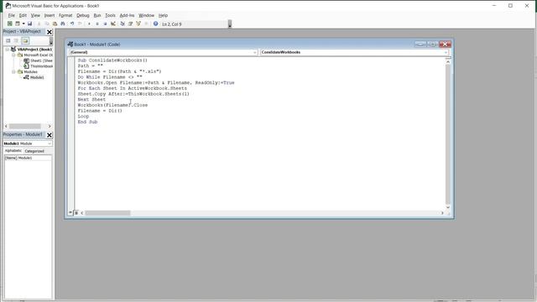Image resolution: width=537 pixels, height=302 pixels.
Task: Click the Toolbox toolbar icon
Action: (x=146, y=23)
